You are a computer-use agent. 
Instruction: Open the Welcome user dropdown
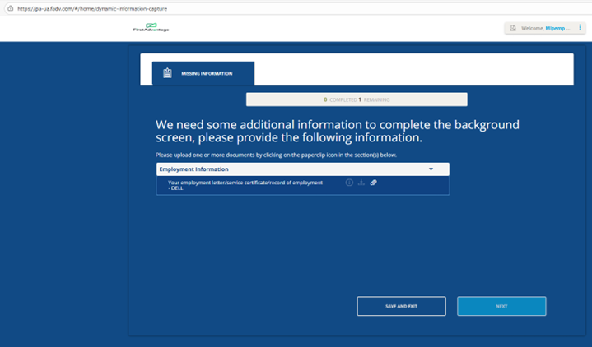click(x=543, y=28)
